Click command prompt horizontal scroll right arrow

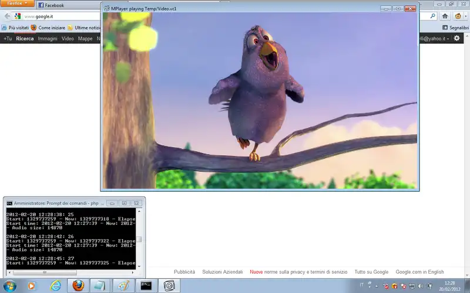point(133,272)
